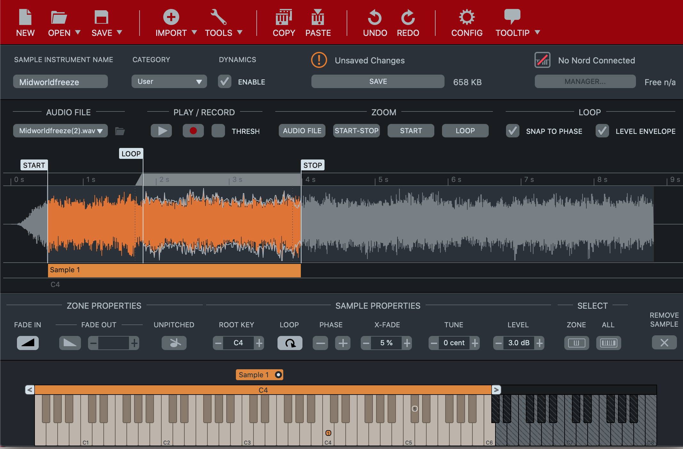The image size is (683, 449).
Task: Remove sample with the X button
Action: click(x=664, y=343)
